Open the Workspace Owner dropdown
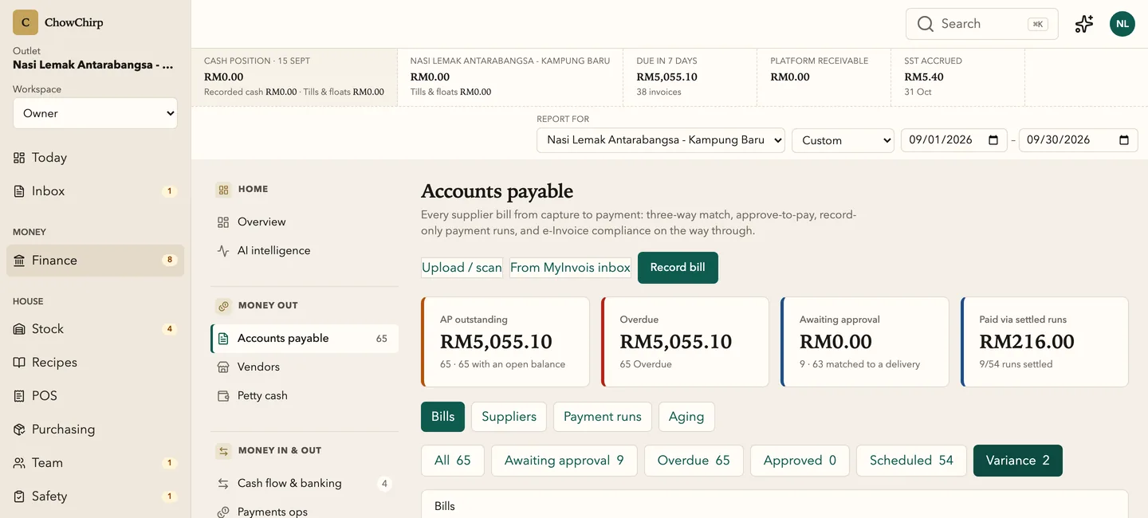 [x=95, y=113]
